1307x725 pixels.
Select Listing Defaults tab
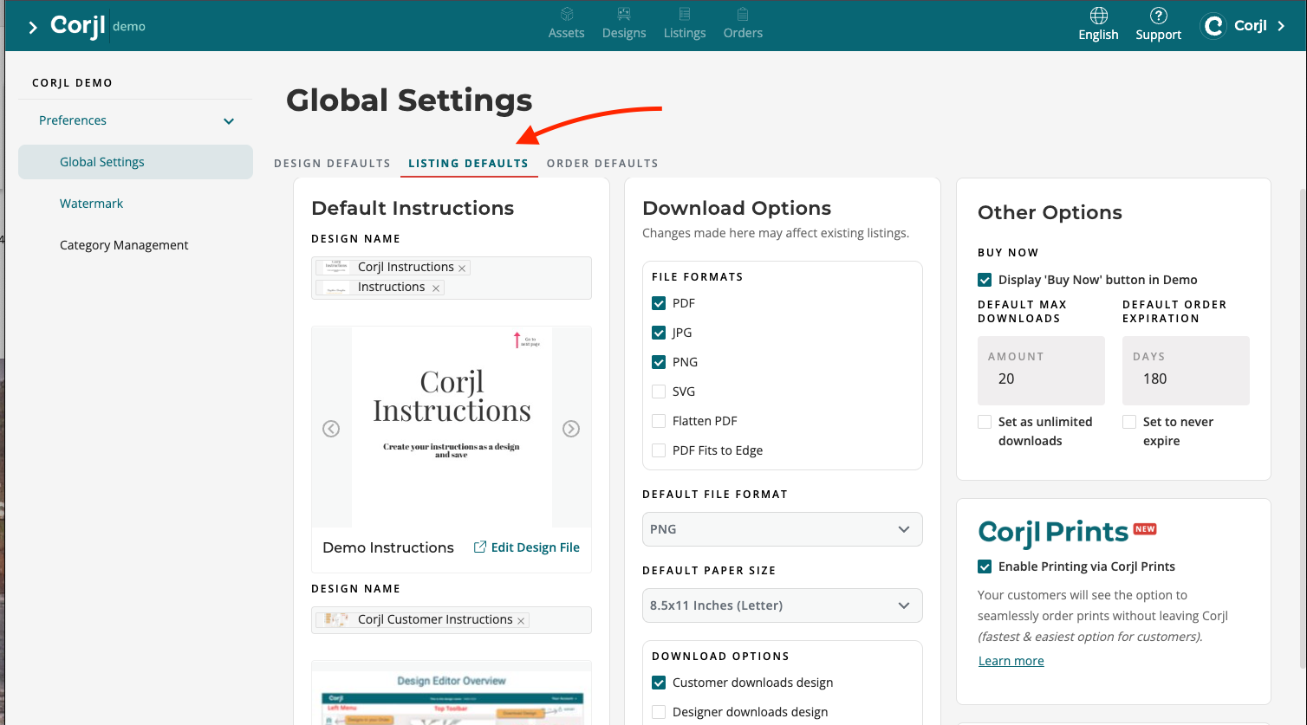[x=468, y=163]
